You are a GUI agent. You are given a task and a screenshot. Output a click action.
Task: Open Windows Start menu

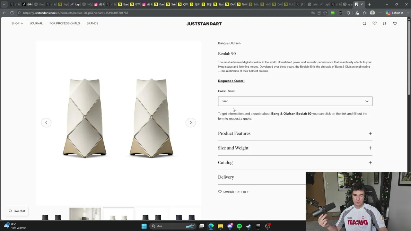(144, 226)
